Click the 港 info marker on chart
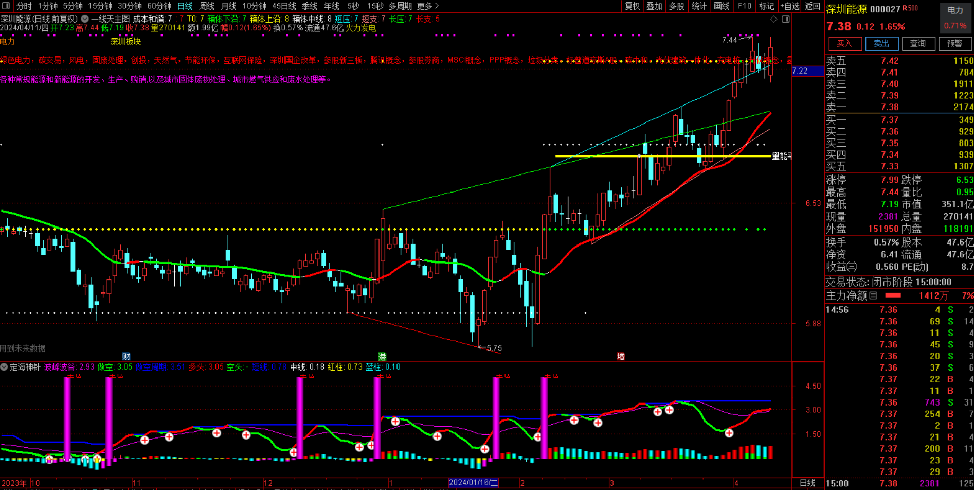 tap(382, 356)
